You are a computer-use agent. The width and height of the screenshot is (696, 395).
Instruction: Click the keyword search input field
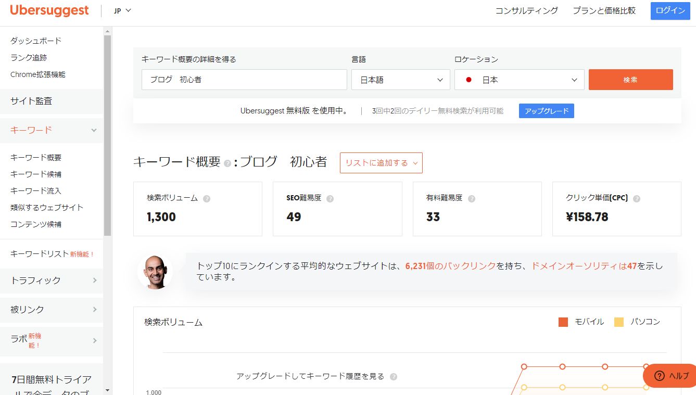244,80
